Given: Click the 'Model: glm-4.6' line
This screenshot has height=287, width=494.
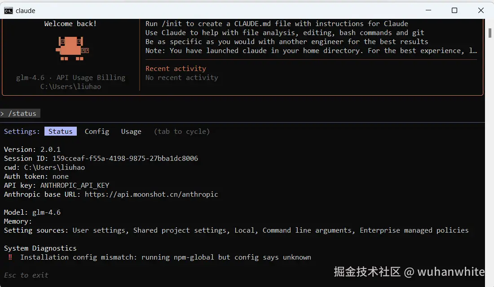Looking at the screenshot, I should point(32,212).
